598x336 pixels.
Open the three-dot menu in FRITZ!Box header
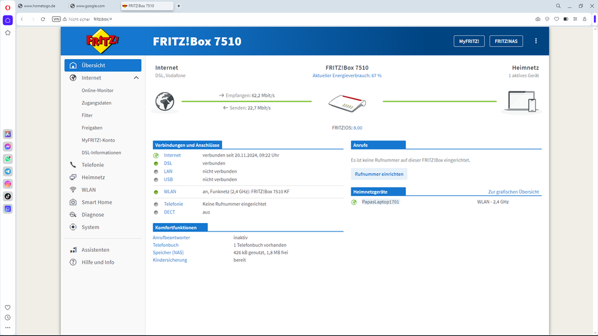(x=536, y=41)
